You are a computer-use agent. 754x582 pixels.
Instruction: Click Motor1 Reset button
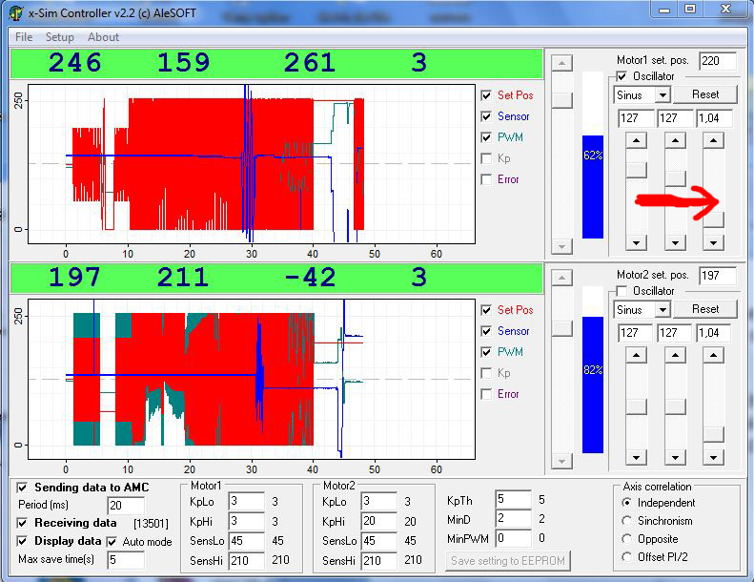[705, 94]
